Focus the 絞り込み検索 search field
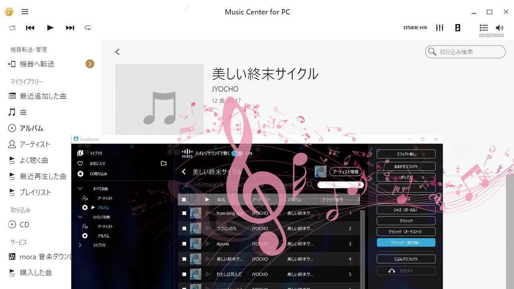Image resolution: width=514 pixels, height=289 pixels. coord(465,52)
